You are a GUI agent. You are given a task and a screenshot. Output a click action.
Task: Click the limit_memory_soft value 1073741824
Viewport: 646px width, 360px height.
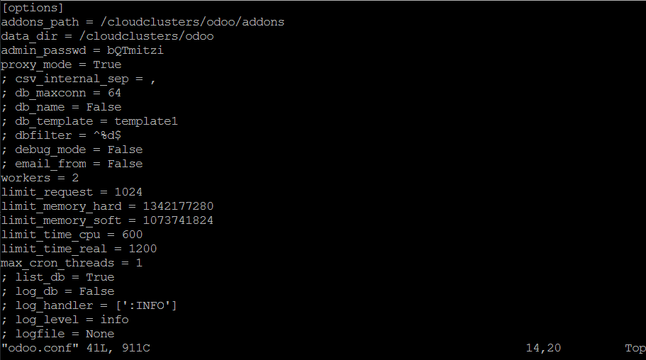coord(178,220)
